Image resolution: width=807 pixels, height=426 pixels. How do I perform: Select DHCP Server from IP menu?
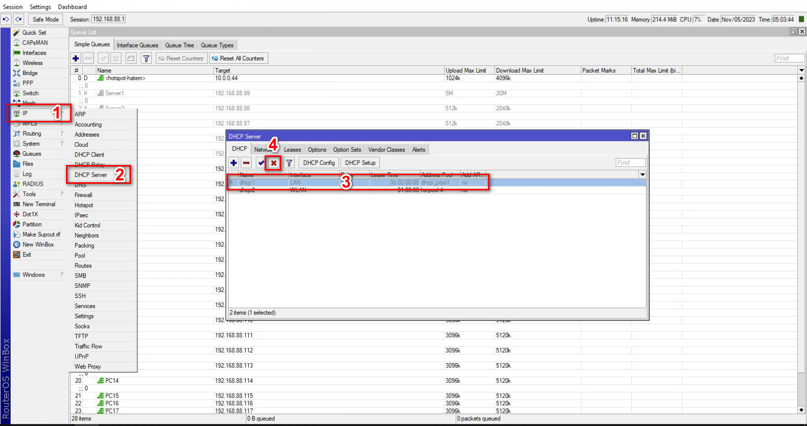[x=91, y=175]
